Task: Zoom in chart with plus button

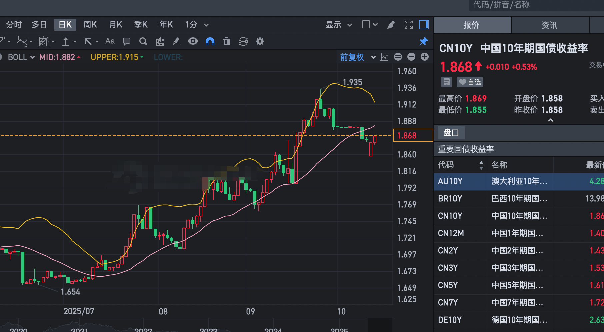Action: [x=425, y=57]
